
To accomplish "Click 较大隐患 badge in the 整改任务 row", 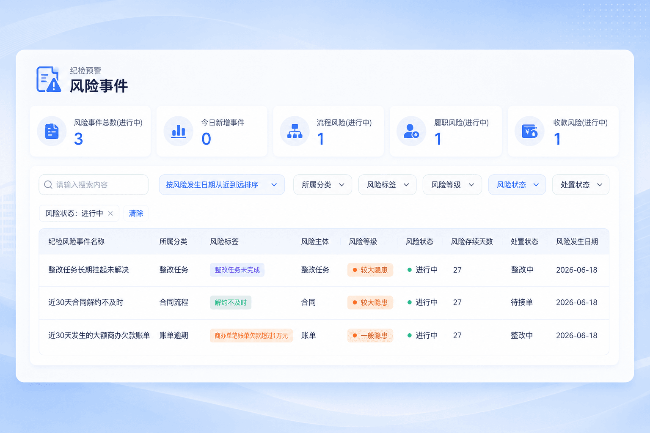I will point(370,270).
